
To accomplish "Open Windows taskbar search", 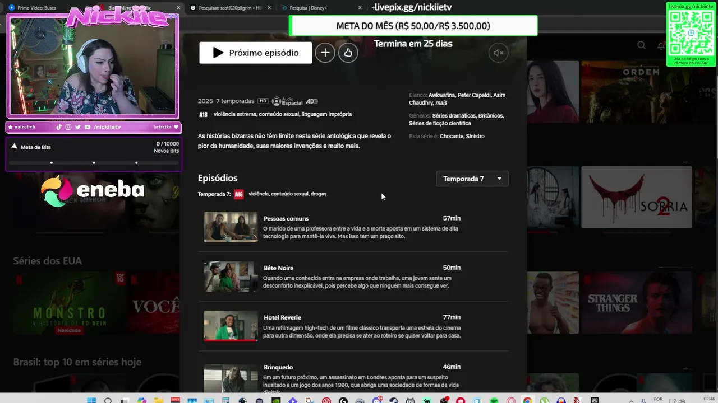I will pos(108,400).
